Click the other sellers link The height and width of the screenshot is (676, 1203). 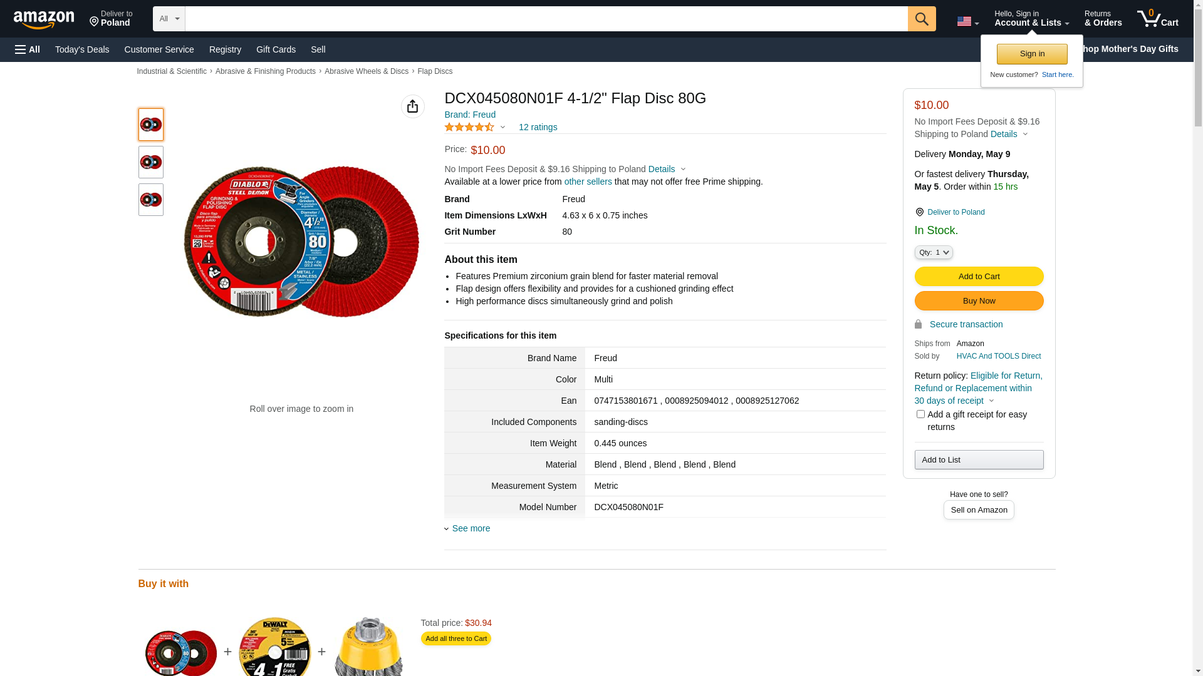click(588, 182)
